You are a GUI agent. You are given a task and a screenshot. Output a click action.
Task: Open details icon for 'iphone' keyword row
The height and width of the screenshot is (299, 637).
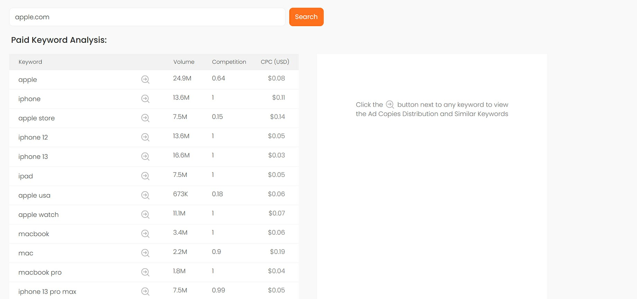(145, 99)
